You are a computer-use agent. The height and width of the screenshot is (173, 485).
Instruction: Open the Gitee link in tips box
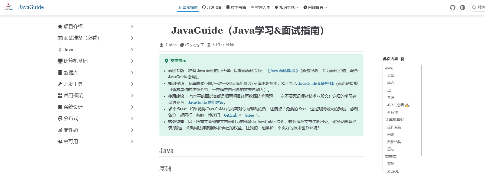251,115
